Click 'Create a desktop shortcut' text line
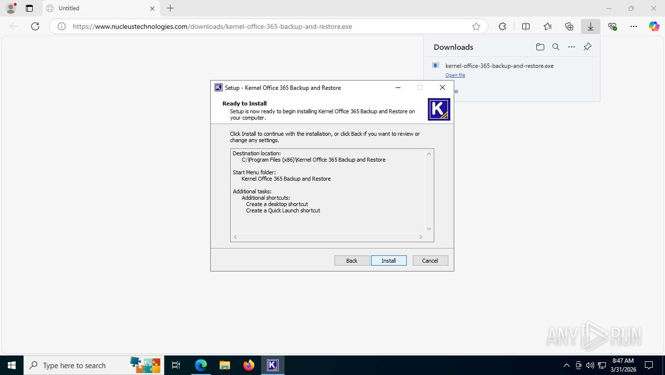The width and height of the screenshot is (665, 375). click(x=277, y=204)
